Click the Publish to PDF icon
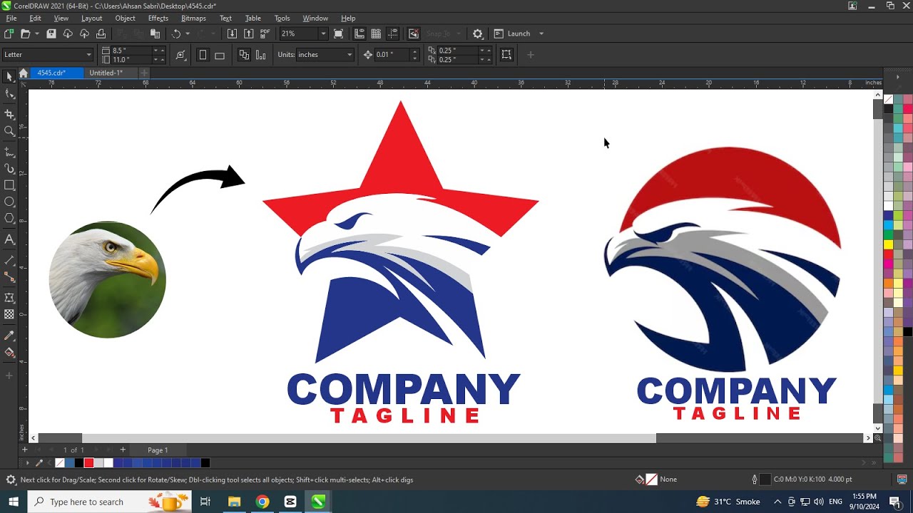 tap(265, 33)
